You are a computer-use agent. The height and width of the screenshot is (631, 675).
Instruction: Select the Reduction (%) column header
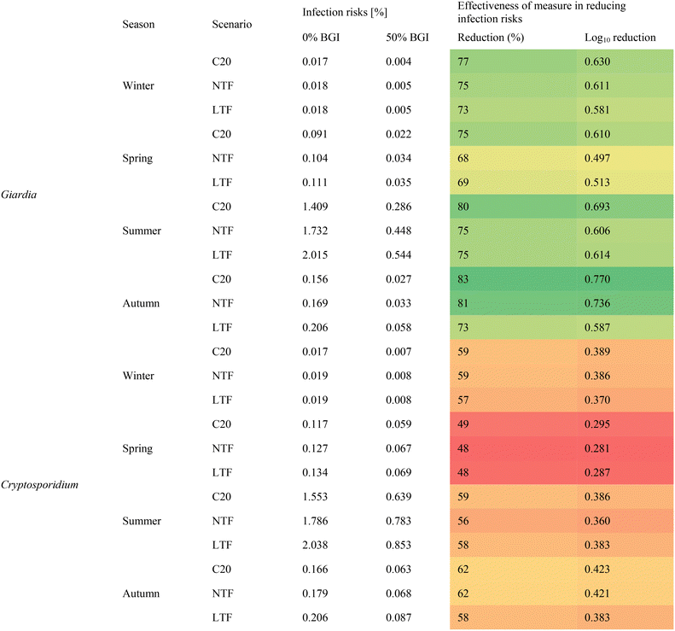(491, 38)
